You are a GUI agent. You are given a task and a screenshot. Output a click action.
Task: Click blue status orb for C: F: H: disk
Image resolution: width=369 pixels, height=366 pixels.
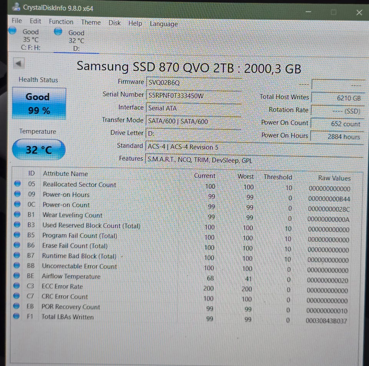(12, 31)
